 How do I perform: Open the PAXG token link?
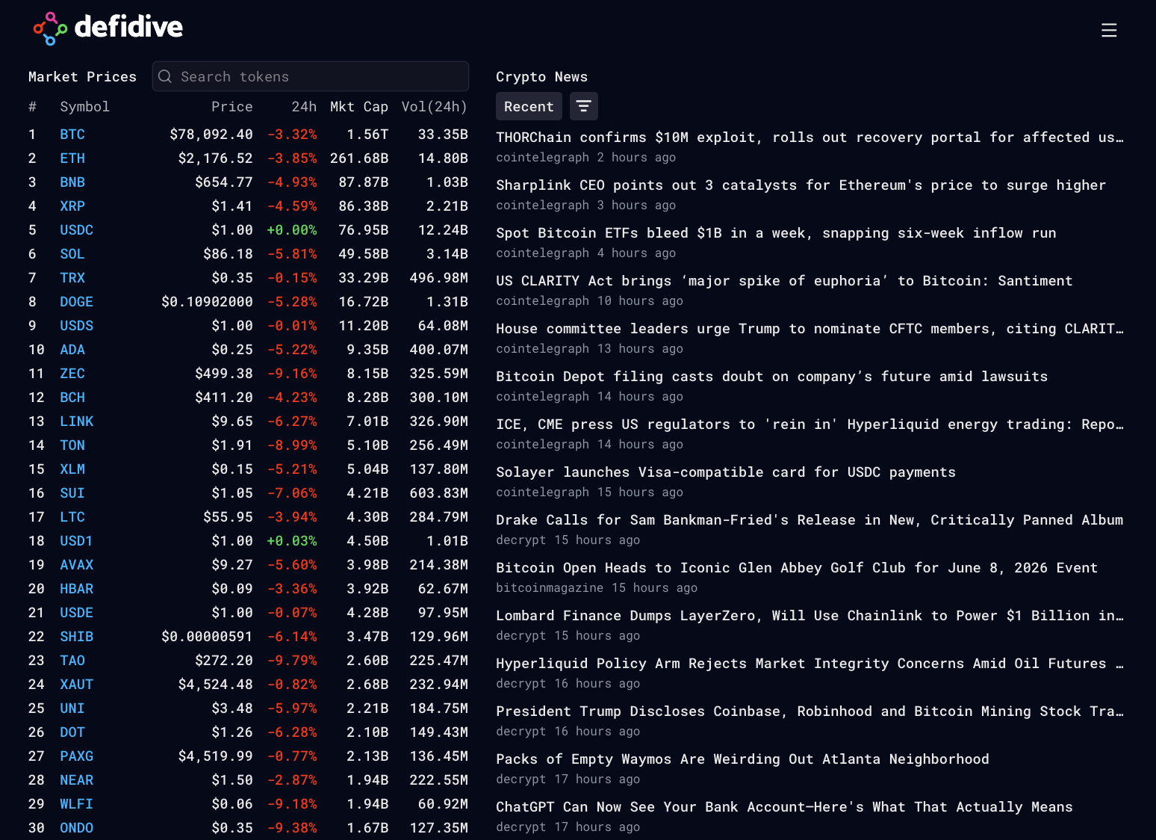pyautogui.click(x=77, y=756)
